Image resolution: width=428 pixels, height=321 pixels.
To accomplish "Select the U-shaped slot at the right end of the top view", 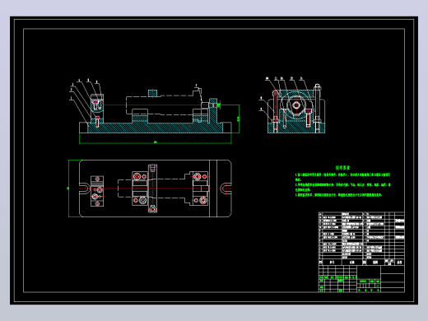I will tap(226, 188).
